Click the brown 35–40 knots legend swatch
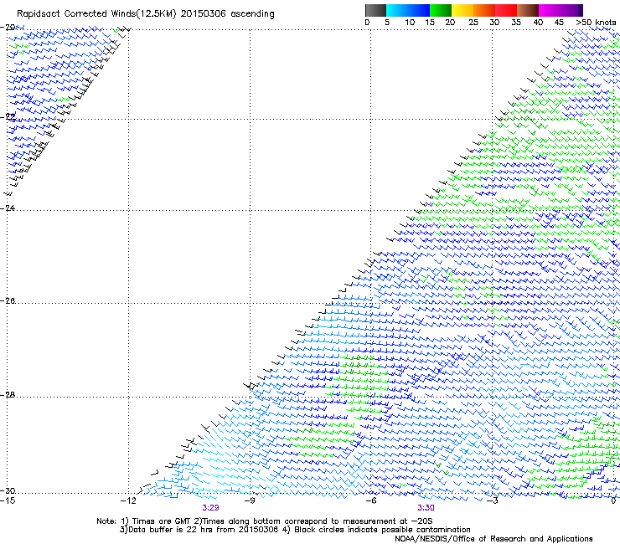The width and height of the screenshot is (620, 544). click(528, 10)
